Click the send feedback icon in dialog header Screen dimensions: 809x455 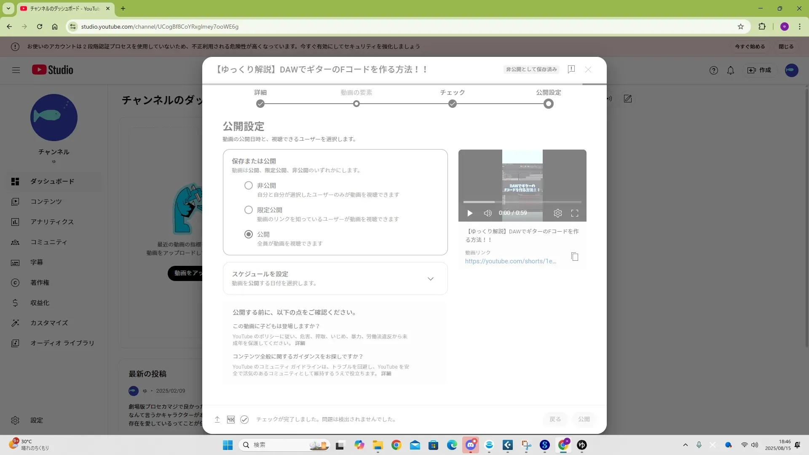pos(571,69)
